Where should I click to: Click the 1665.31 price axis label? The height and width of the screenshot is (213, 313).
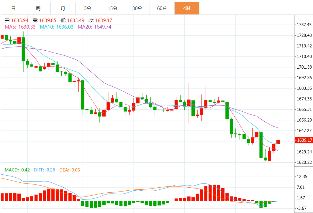point(304,109)
